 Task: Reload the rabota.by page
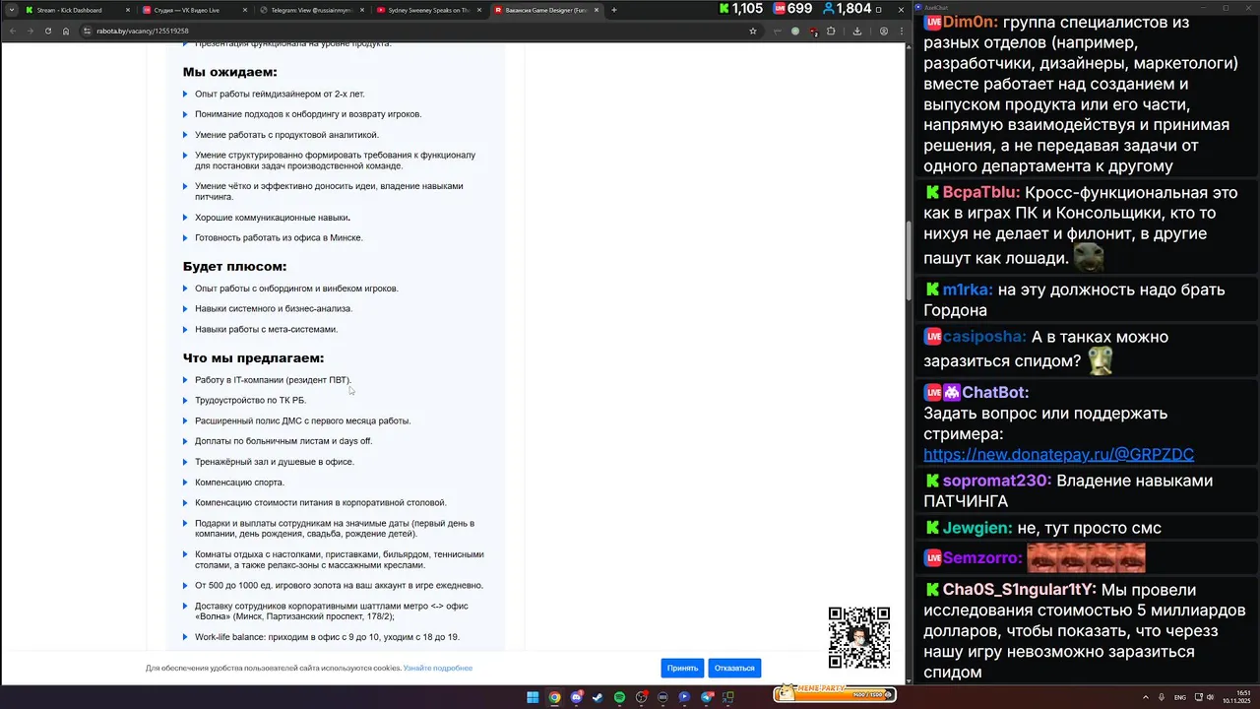[48, 31]
